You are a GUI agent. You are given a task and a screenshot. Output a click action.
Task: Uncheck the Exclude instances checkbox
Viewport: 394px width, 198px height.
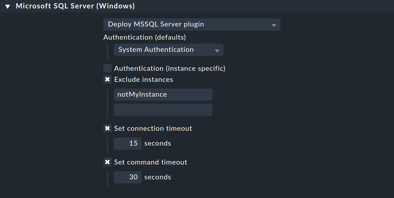click(x=107, y=79)
